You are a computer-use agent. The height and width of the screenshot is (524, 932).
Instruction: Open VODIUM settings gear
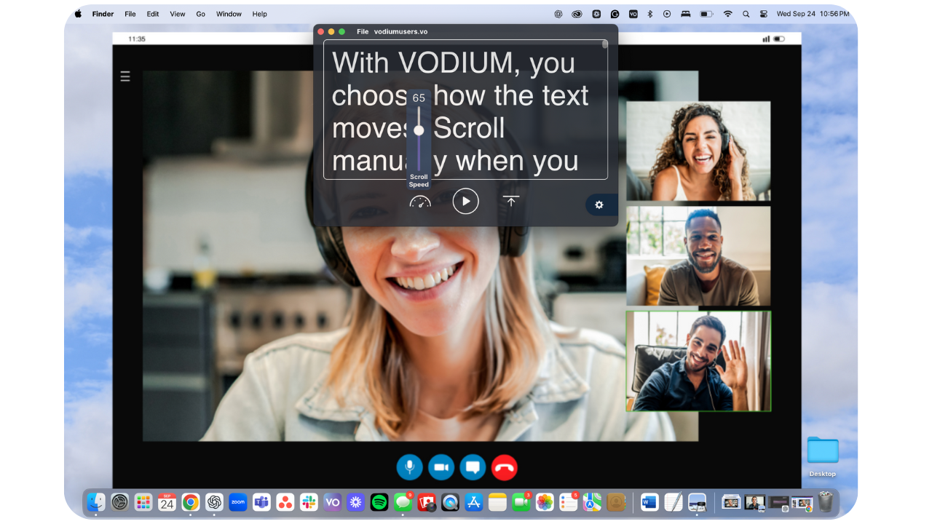[x=599, y=205]
